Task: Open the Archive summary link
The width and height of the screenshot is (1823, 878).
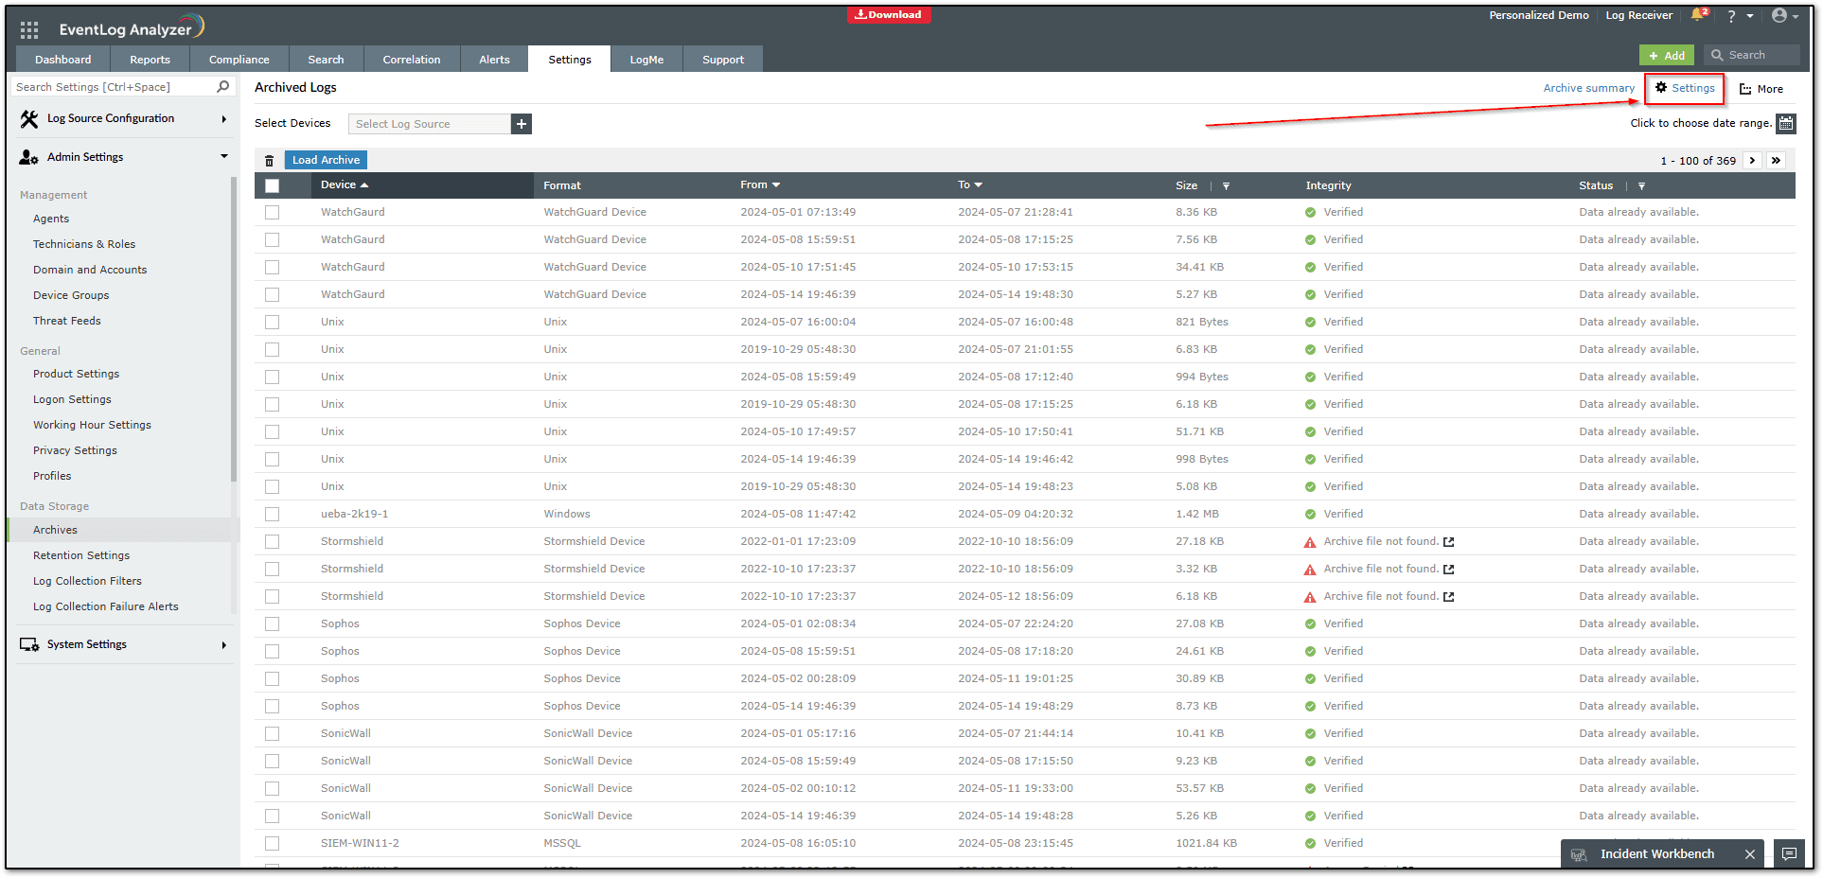Action: click(x=1588, y=88)
